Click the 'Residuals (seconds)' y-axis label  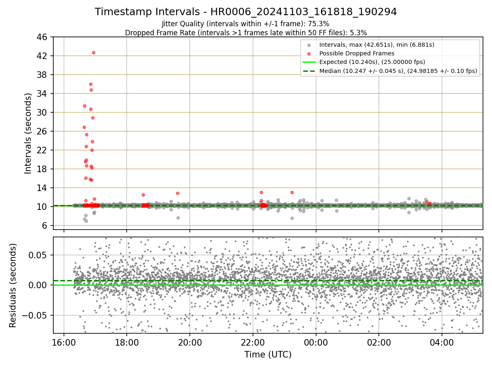(x=13, y=285)
